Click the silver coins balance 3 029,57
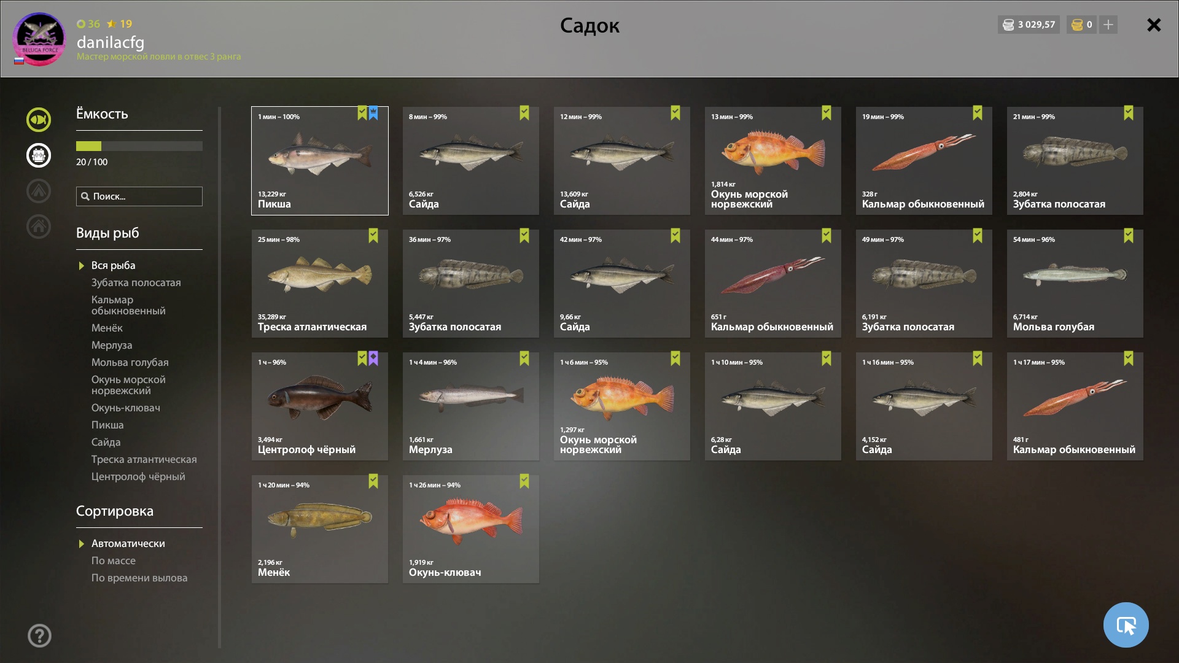 1029,25
